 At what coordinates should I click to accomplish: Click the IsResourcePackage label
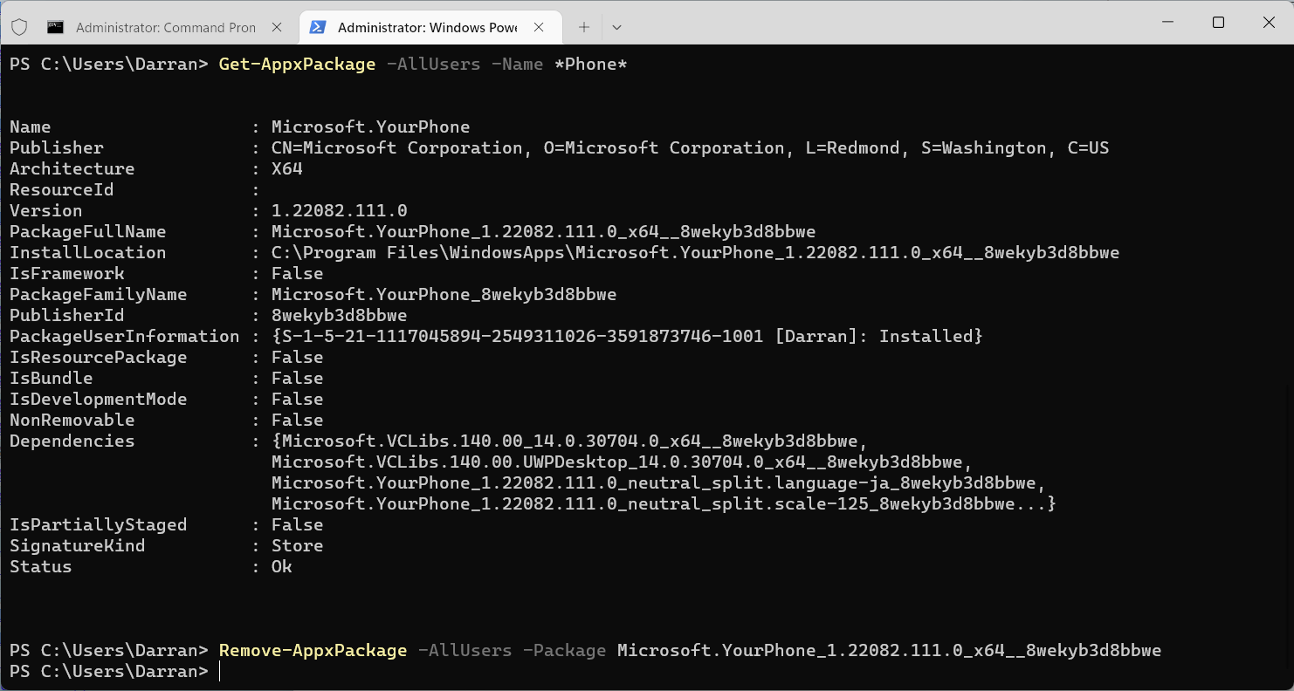[x=98, y=358]
